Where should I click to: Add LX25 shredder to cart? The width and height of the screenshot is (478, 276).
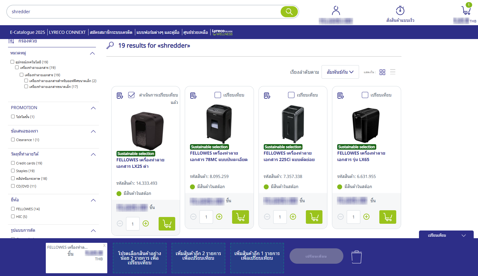(167, 224)
